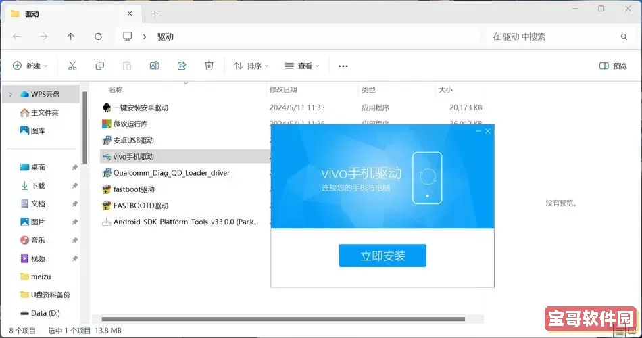This screenshot has height=338, width=642.
Task: Open the 新建 dropdown
Action: click(30, 66)
